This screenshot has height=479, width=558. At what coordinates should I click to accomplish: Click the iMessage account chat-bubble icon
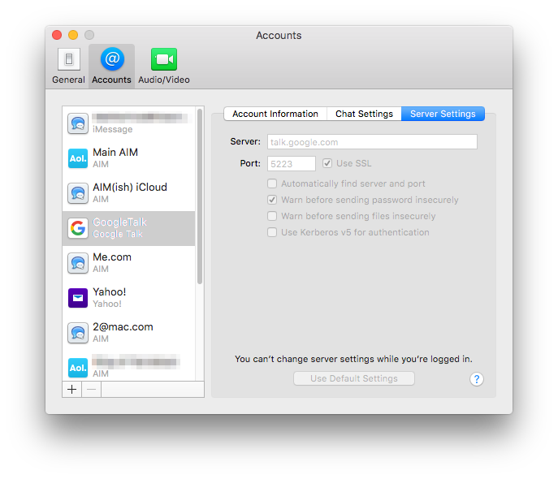pyautogui.click(x=78, y=123)
